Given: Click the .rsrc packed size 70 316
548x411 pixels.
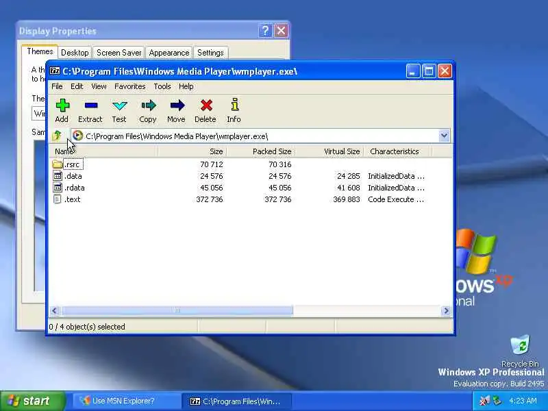Looking at the screenshot, I should pos(280,164).
